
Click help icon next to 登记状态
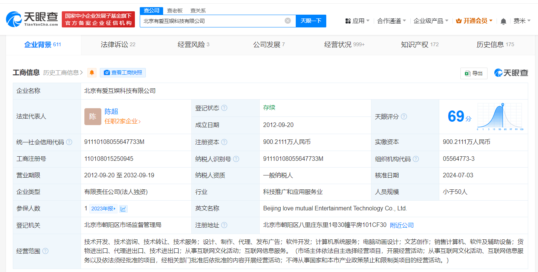(224, 108)
